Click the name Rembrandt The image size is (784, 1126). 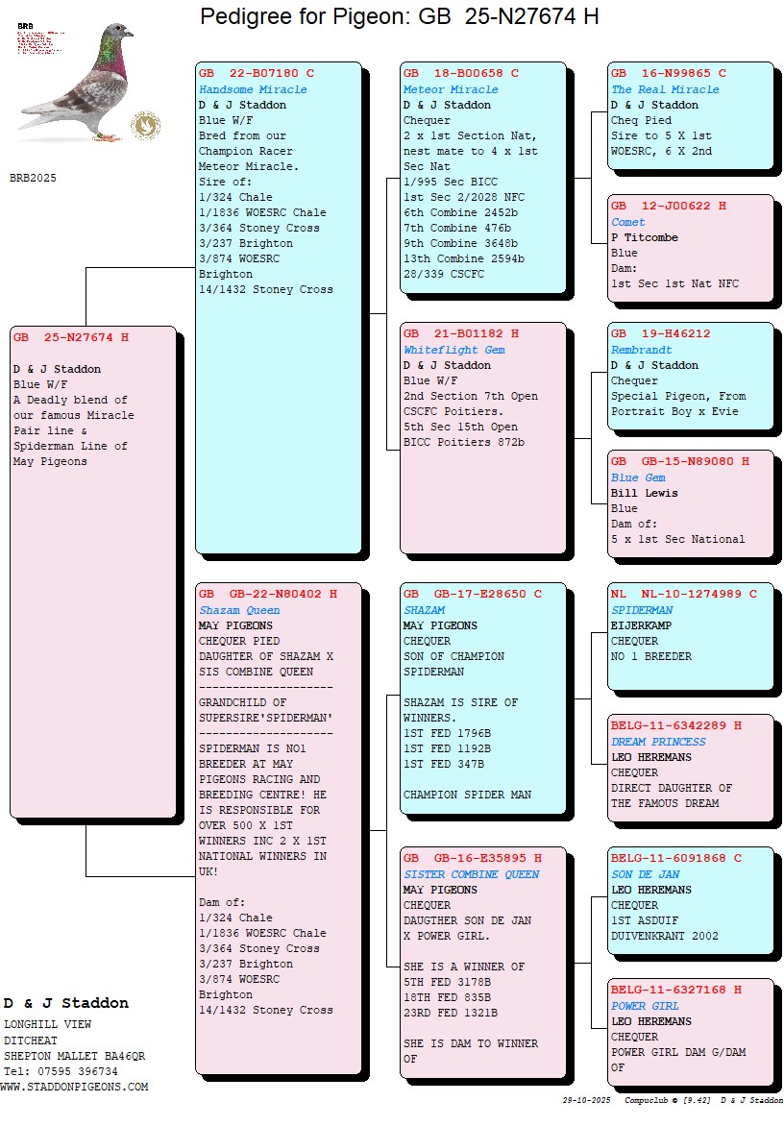pos(641,351)
